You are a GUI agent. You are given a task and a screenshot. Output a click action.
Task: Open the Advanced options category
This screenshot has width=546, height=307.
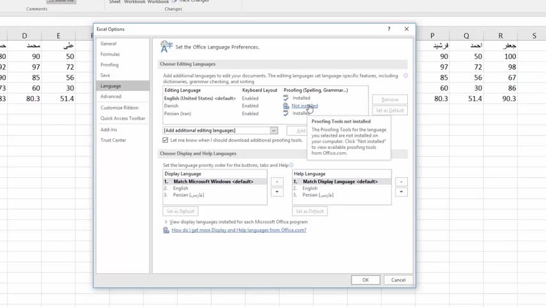[111, 97]
